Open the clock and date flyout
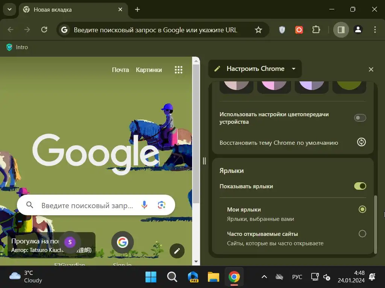This screenshot has width=385, height=288. (351, 277)
